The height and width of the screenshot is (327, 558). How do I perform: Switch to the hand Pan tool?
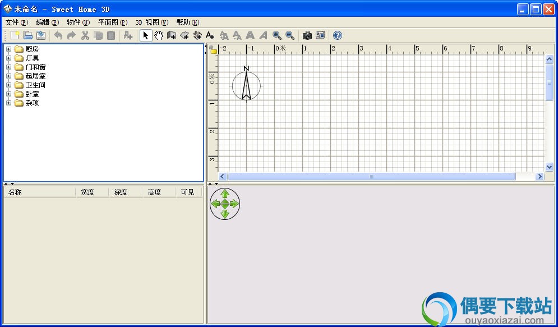click(x=159, y=35)
